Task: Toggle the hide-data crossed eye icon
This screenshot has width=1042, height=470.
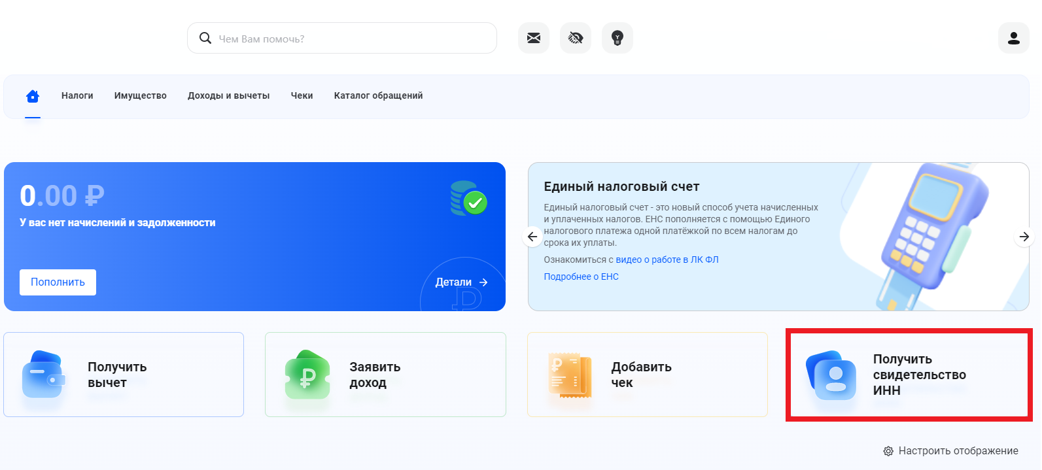Action: [x=576, y=38]
